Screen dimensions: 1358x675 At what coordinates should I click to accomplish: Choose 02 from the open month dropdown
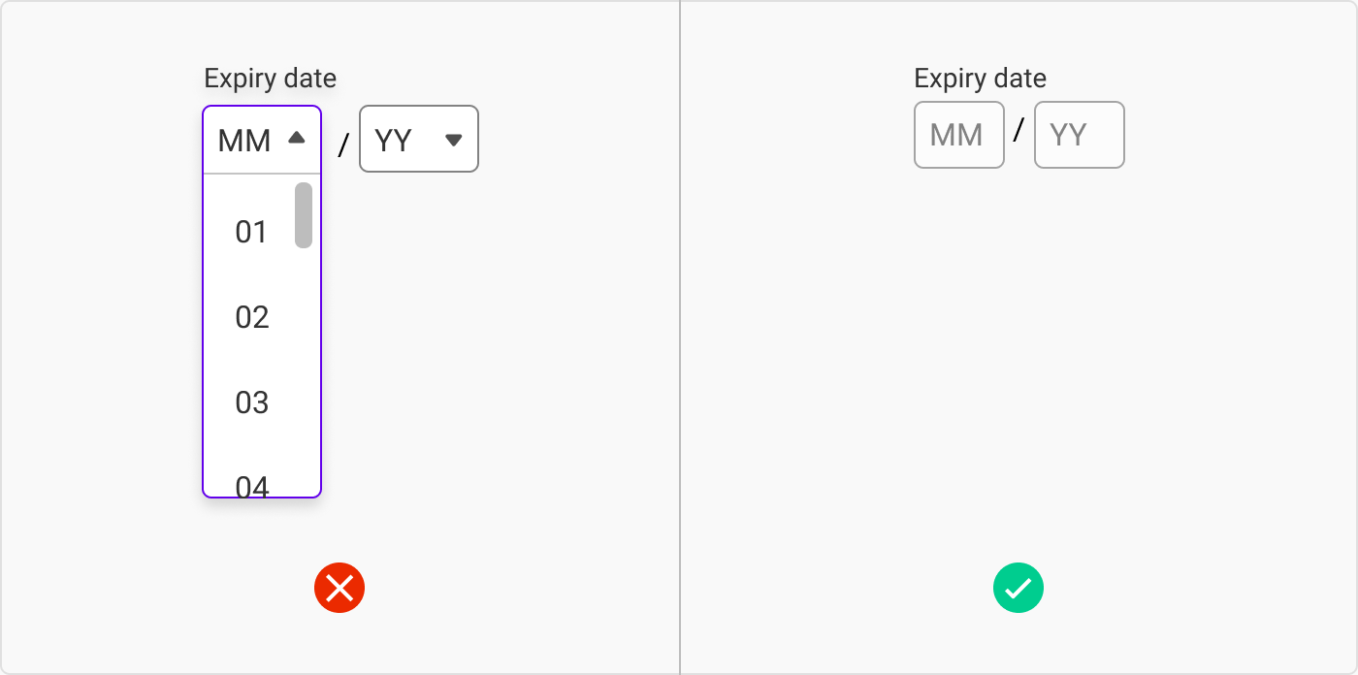[253, 317]
